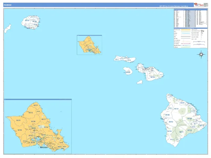Click the MAUI county label on Maui
This screenshot has height=158, width=211.
pos(151,76)
